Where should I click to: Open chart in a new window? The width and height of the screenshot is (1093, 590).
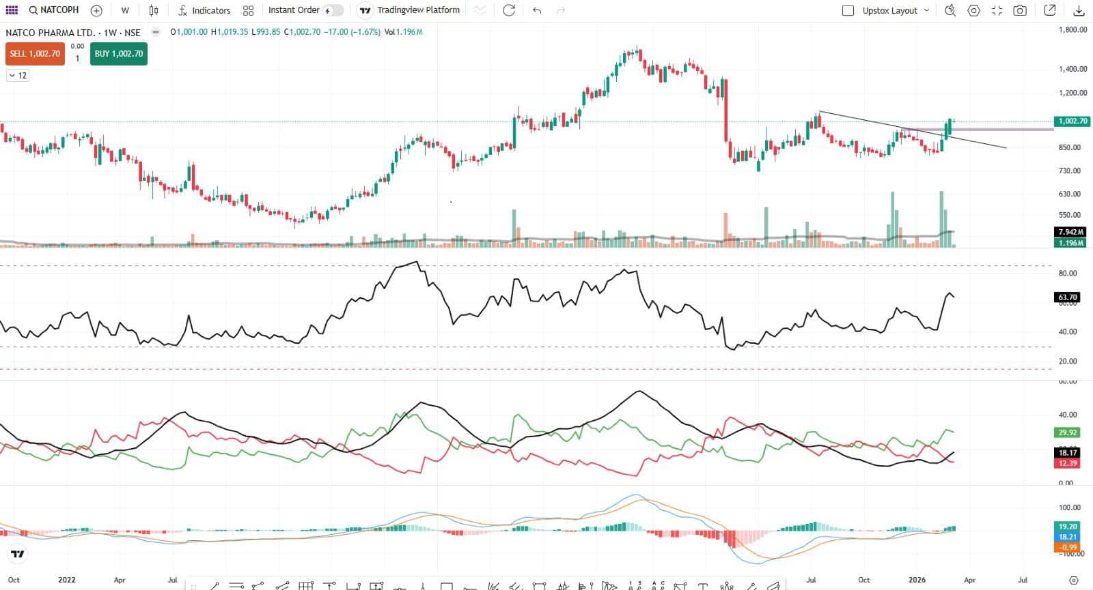1050,10
